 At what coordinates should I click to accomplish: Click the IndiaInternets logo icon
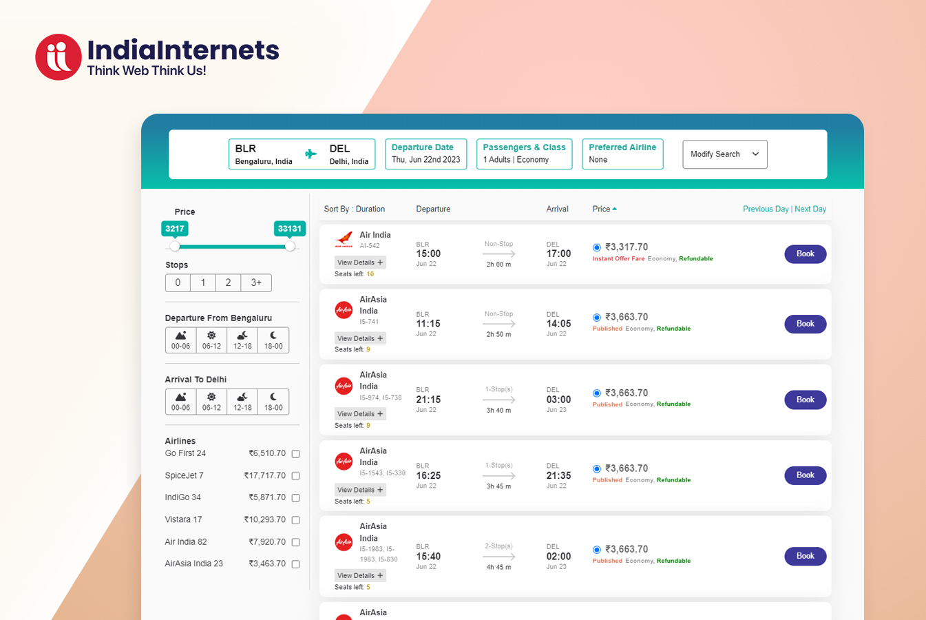coord(59,57)
